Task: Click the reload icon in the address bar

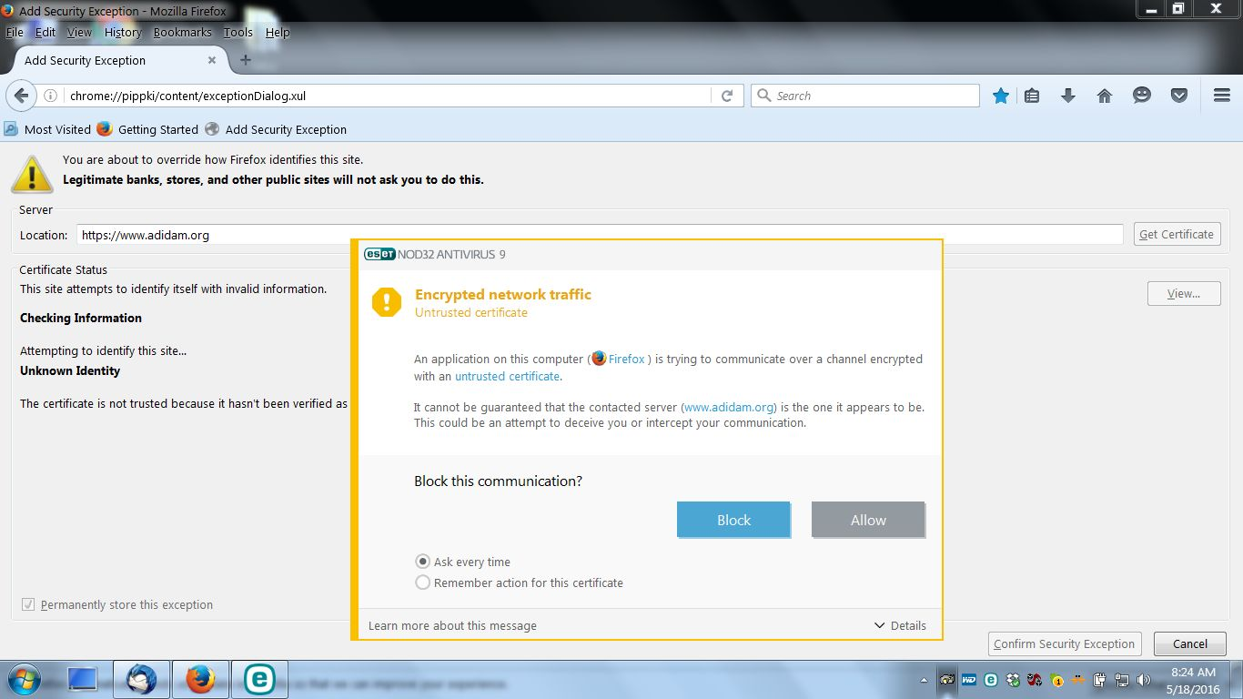Action: (x=727, y=96)
